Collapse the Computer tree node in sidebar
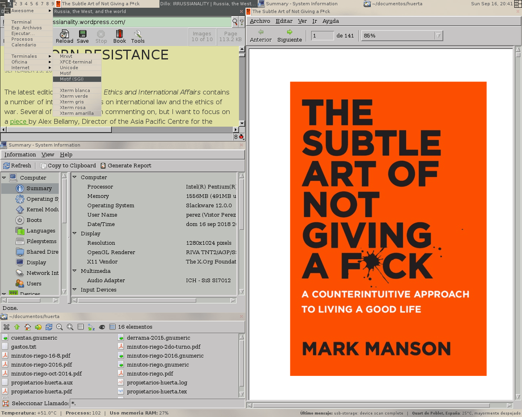Screen dimensions: 522x417 (x=4, y=178)
